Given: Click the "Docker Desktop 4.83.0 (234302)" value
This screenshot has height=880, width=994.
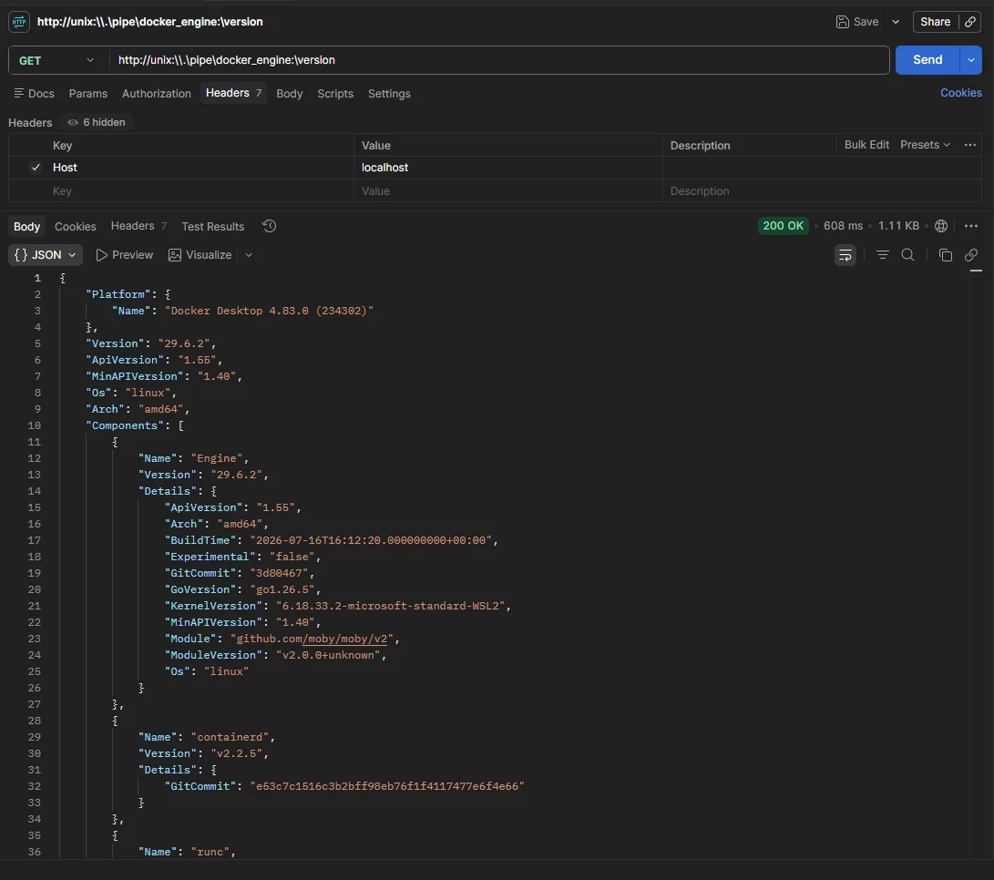Looking at the screenshot, I should tap(269, 311).
